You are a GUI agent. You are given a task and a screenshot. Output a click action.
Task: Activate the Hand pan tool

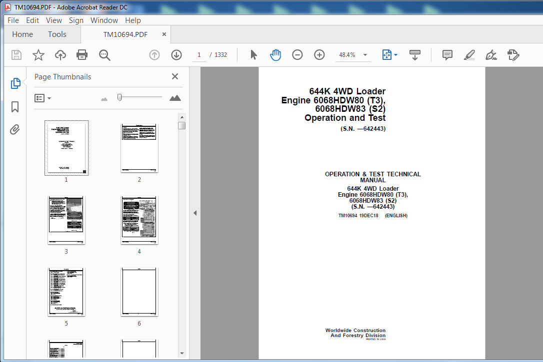click(275, 55)
